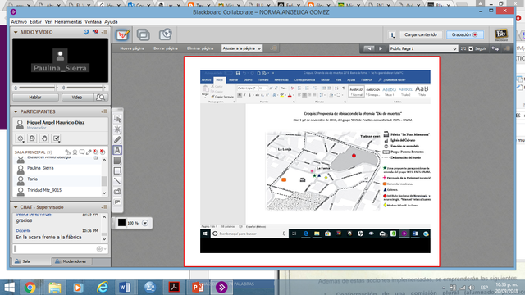Switch to the Sala chat tab
The image size is (525, 295).
pyautogui.click(x=31, y=261)
